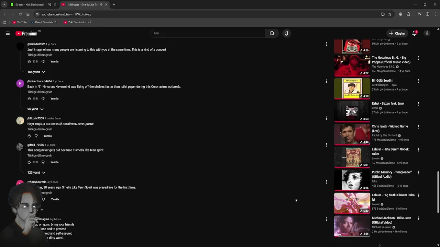This screenshot has width=440, height=247.
Task: Go to browser home page icon
Action: tap(28, 14)
